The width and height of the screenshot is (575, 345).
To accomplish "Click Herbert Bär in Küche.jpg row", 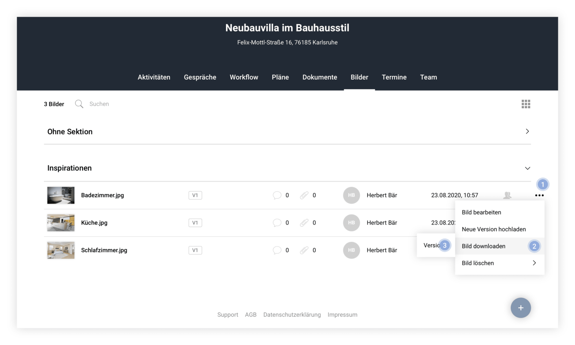I will coord(382,223).
